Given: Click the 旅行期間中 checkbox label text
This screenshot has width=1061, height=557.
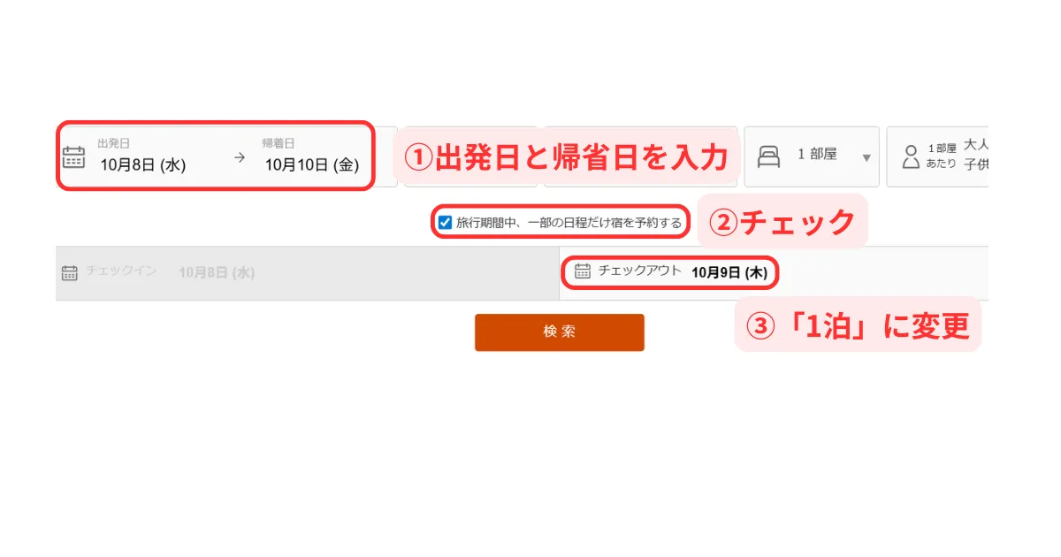Looking at the screenshot, I should [x=569, y=223].
